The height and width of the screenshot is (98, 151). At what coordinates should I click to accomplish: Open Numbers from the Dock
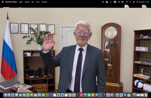89,95
